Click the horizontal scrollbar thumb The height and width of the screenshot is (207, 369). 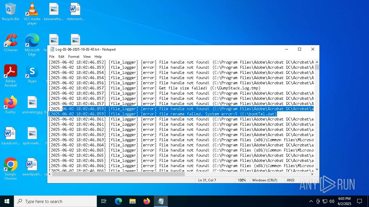[118, 174]
